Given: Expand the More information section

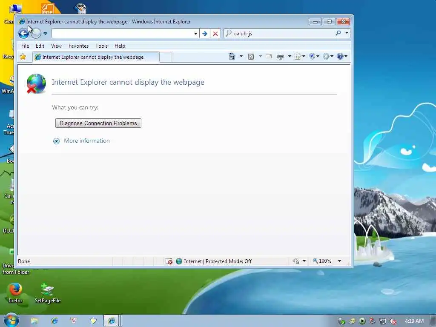Looking at the screenshot, I should coord(56,141).
